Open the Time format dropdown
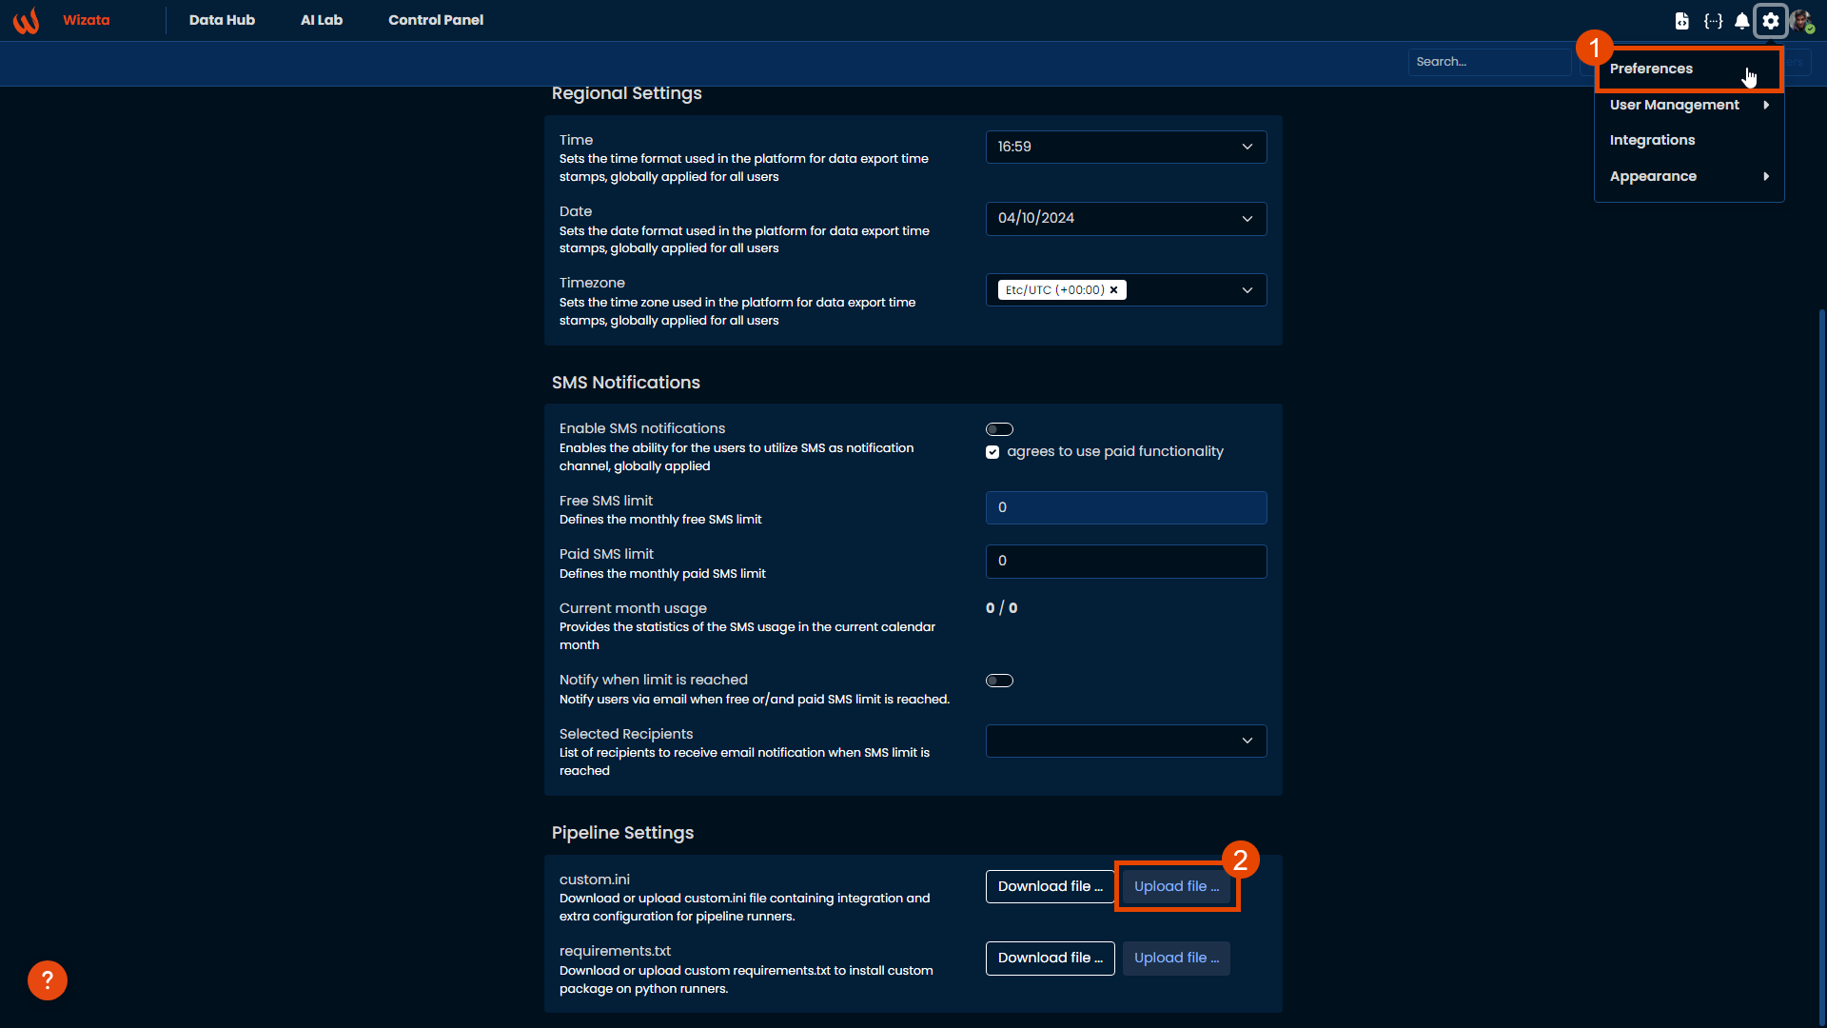The image size is (1827, 1028). 1126,147
